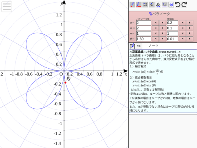
Task: Increase the step size for m
Action: coord(190,28)
